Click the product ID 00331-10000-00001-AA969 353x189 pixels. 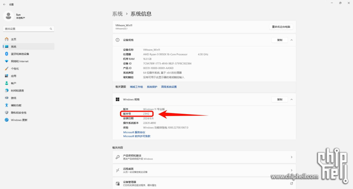(158, 68)
